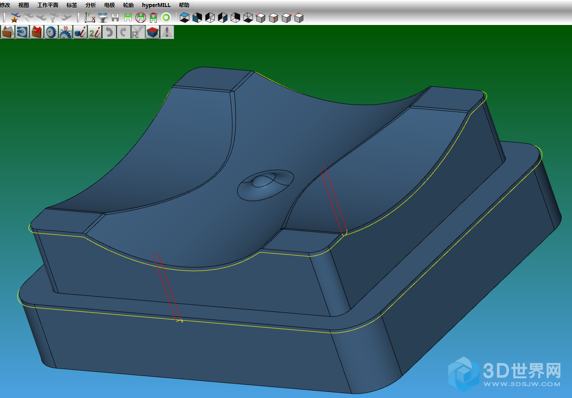Image resolution: width=572 pixels, height=398 pixels.
Task: Open the 分析 menu
Action: [91, 5]
